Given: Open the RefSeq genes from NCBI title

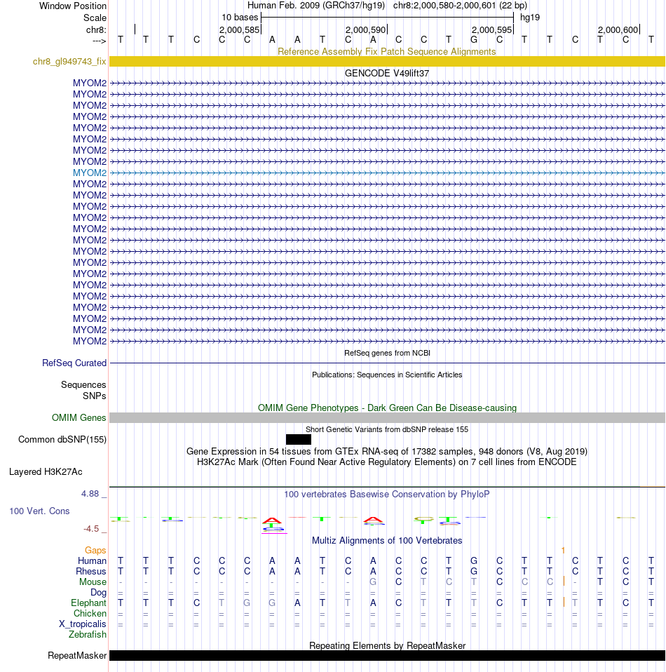Looking at the screenshot, I should tap(387, 353).
